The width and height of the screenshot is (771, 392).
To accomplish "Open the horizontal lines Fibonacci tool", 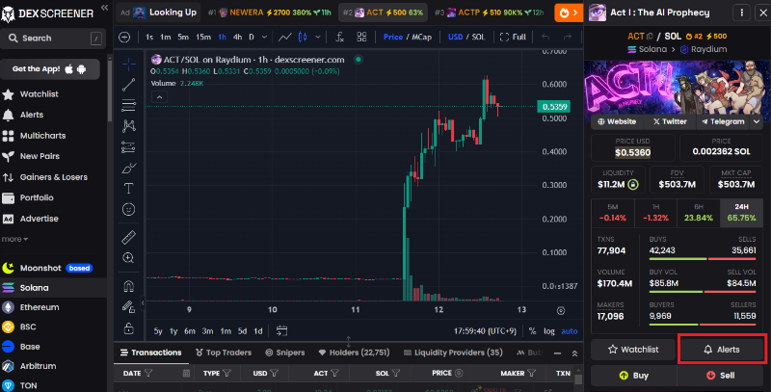I will [129, 105].
